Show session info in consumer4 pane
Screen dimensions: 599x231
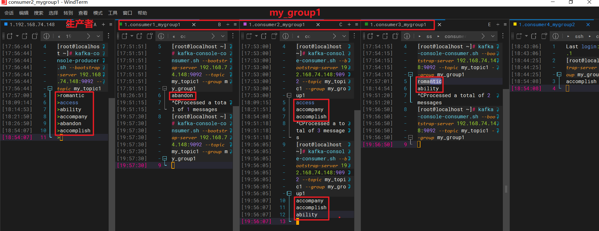pos(556,36)
